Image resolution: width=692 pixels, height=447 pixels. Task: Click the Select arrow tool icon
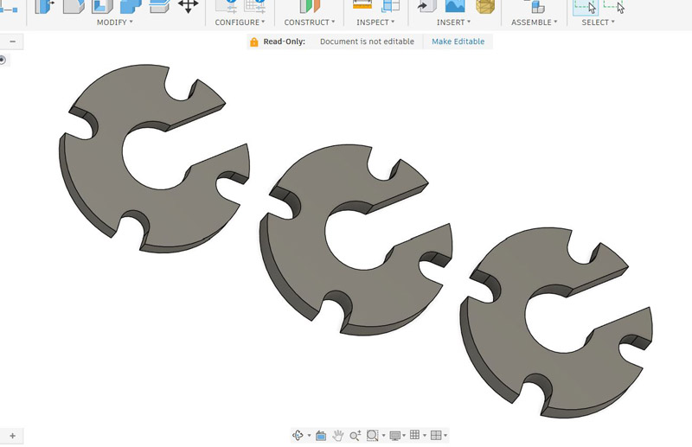pos(586,7)
